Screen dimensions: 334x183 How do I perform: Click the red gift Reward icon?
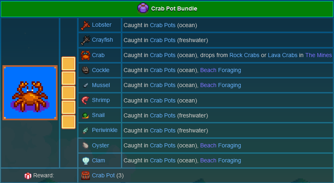[28, 176]
